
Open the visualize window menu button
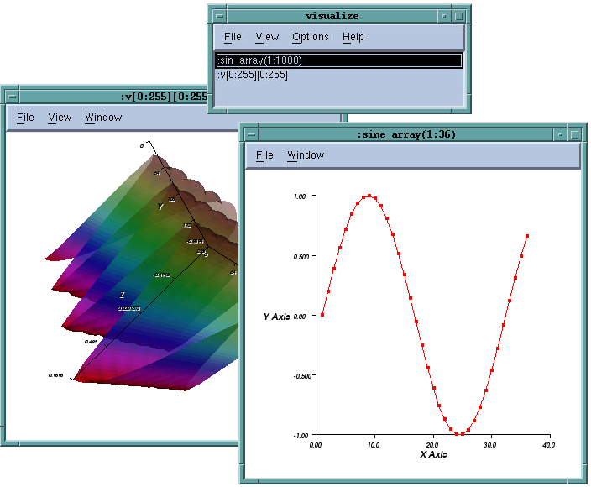pos(219,15)
